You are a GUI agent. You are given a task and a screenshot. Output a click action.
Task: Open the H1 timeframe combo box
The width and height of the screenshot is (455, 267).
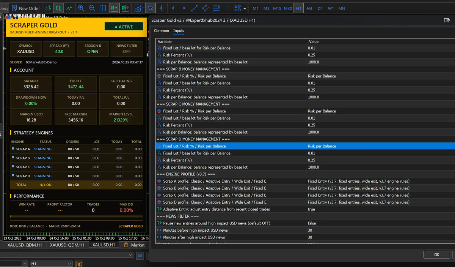(x=51, y=264)
